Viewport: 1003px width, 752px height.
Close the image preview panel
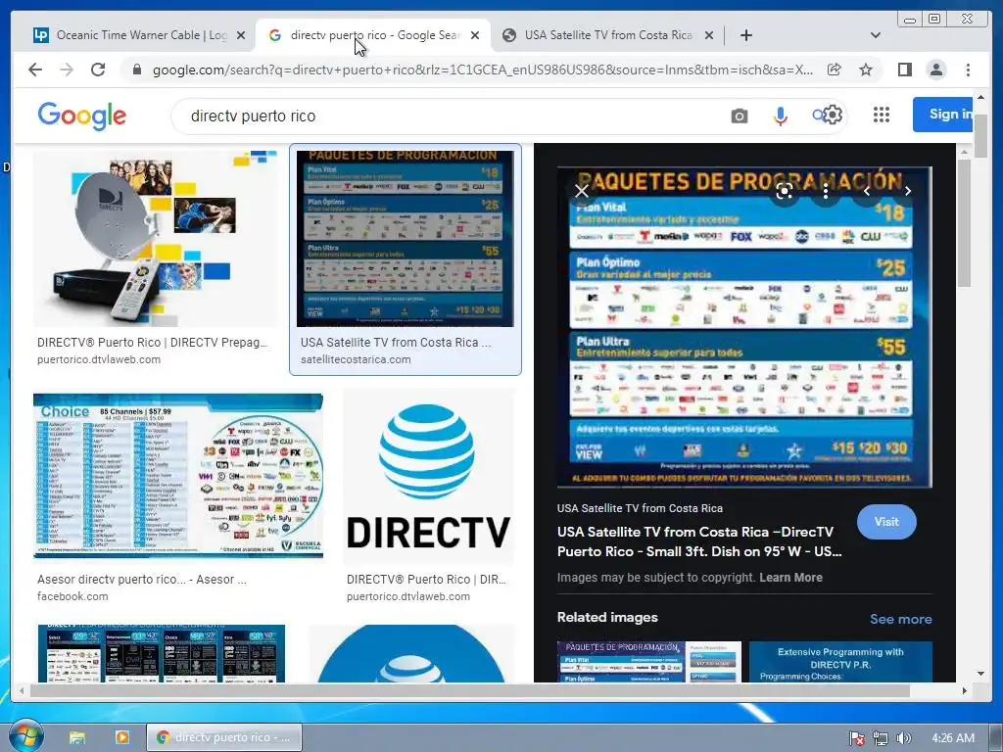[x=582, y=191]
